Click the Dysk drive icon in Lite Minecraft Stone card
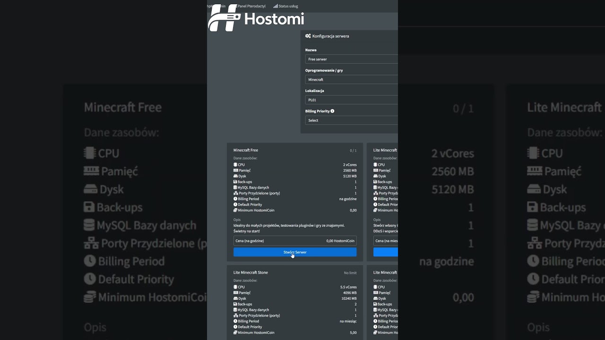 tap(235, 298)
